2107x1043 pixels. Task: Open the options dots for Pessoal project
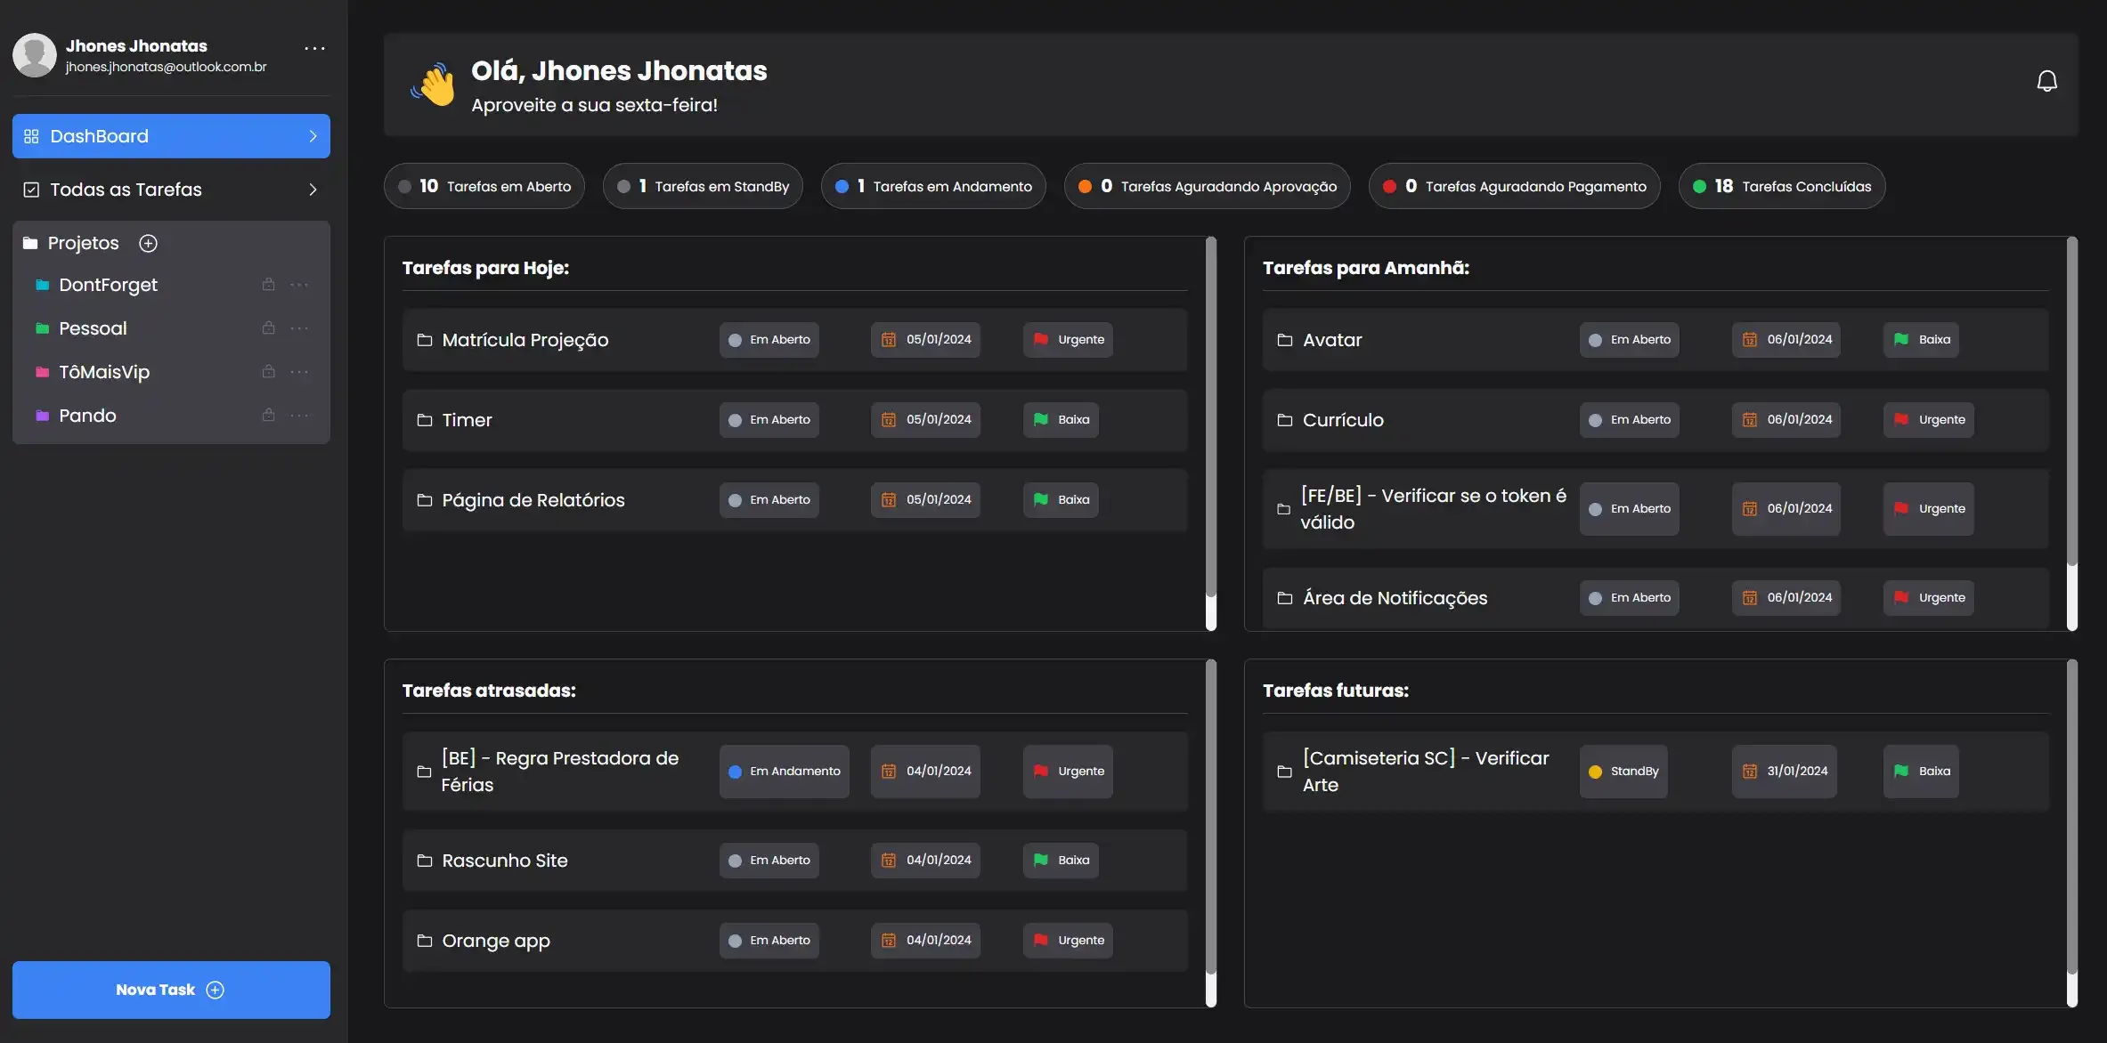coord(299,328)
